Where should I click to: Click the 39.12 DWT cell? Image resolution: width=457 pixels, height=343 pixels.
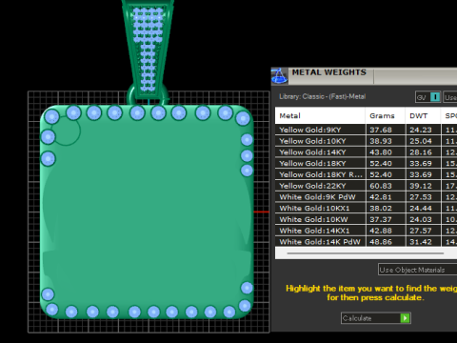point(423,186)
